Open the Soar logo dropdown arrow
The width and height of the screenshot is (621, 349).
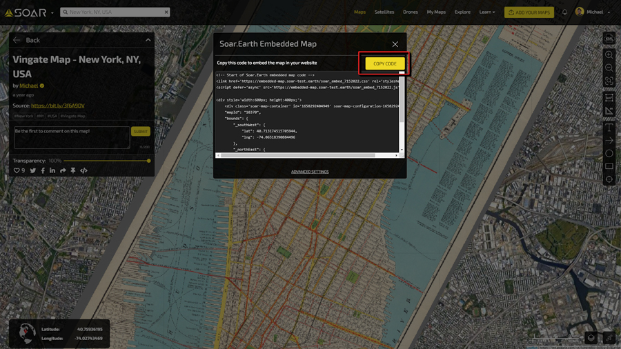click(52, 12)
